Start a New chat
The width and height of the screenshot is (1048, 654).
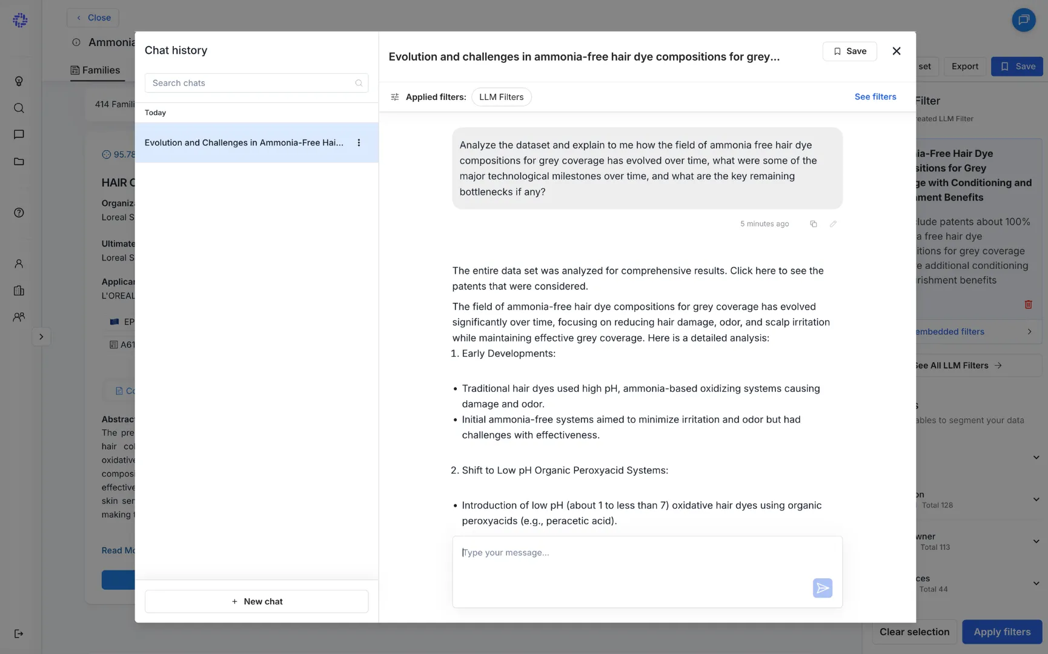[x=256, y=601]
